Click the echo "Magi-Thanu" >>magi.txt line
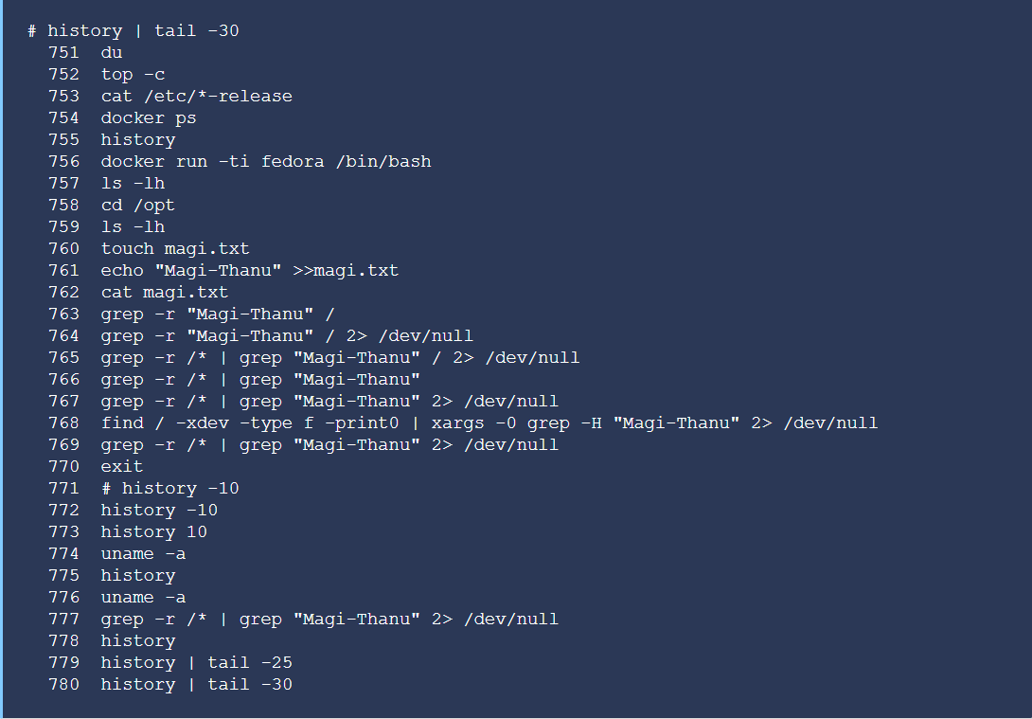Viewport: 1032px width, 719px height. pos(249,271)
